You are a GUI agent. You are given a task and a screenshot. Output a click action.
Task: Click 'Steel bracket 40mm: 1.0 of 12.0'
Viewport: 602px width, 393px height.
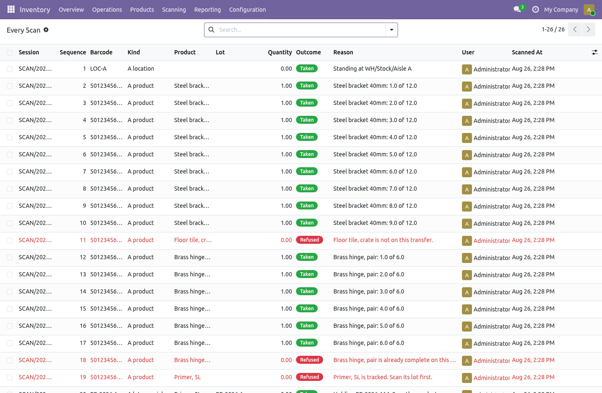click(x=375, y=86)
